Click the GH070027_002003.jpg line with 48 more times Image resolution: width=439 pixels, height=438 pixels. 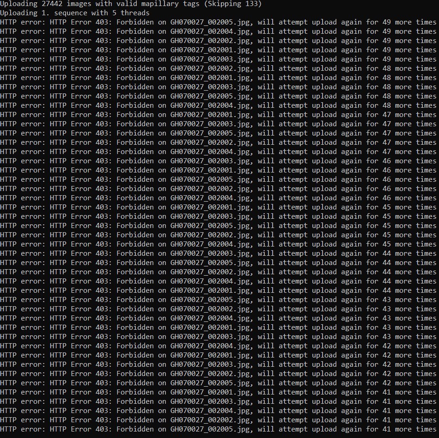tap(218, 87)
